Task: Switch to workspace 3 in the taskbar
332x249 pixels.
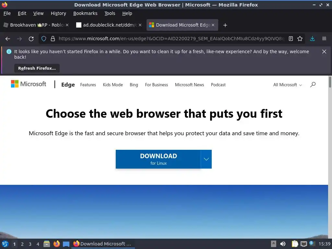Action: point(30,244)
